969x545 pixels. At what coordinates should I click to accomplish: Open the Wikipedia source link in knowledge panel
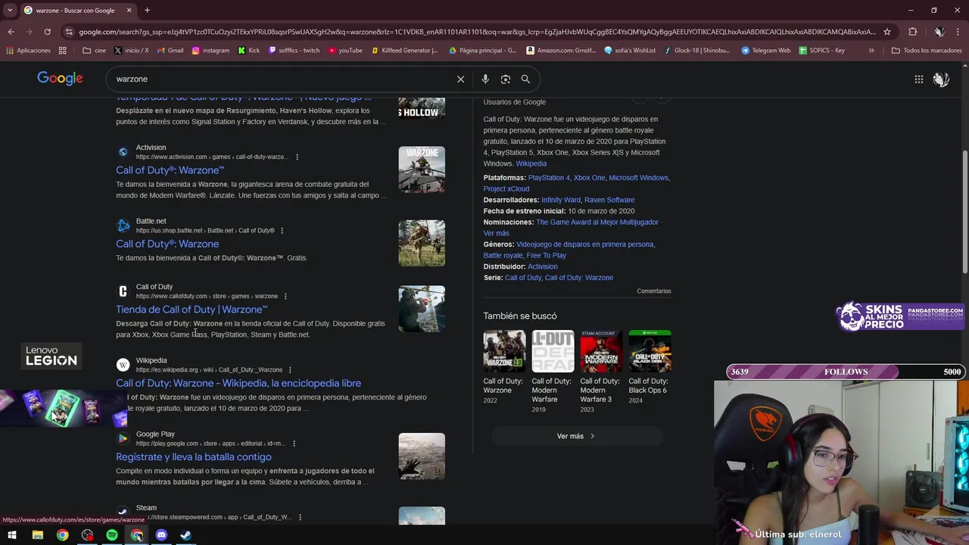point(531,163)
